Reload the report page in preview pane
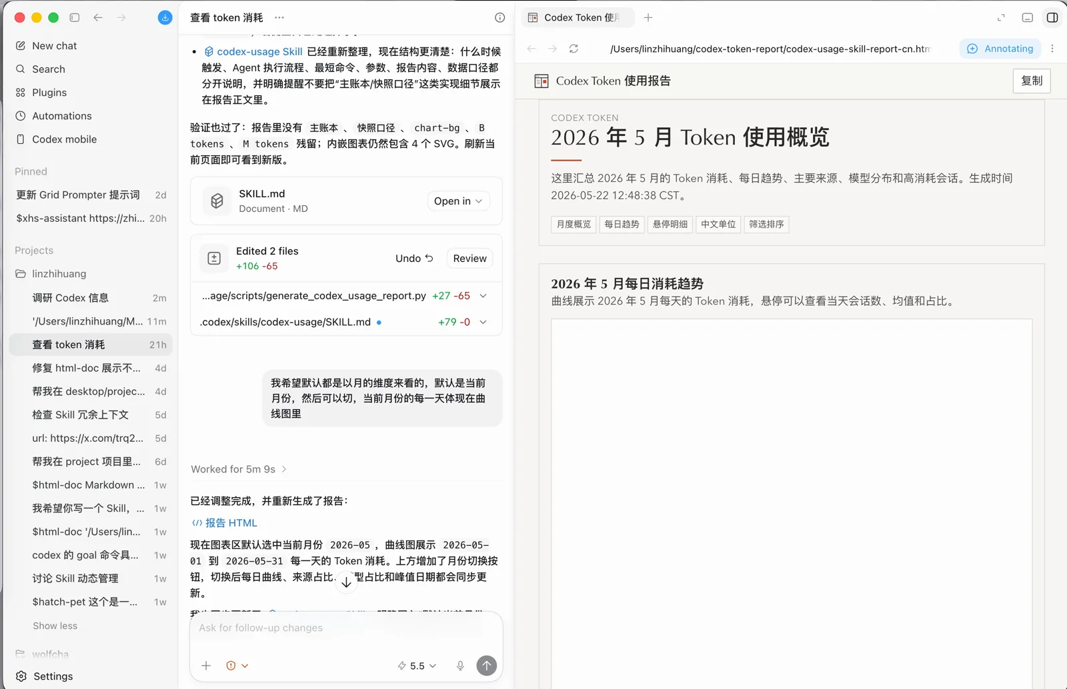This screenshot has width=1067, height=689. (x=574, y=49)
